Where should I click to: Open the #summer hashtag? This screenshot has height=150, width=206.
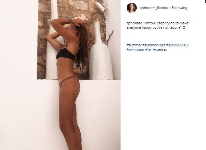coord(134,45)
